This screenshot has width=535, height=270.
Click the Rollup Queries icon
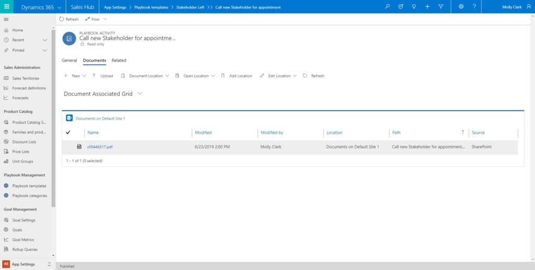6,249
